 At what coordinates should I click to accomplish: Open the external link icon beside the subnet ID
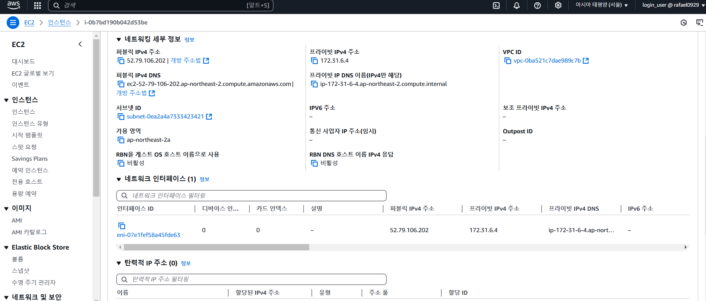(209, 117)
